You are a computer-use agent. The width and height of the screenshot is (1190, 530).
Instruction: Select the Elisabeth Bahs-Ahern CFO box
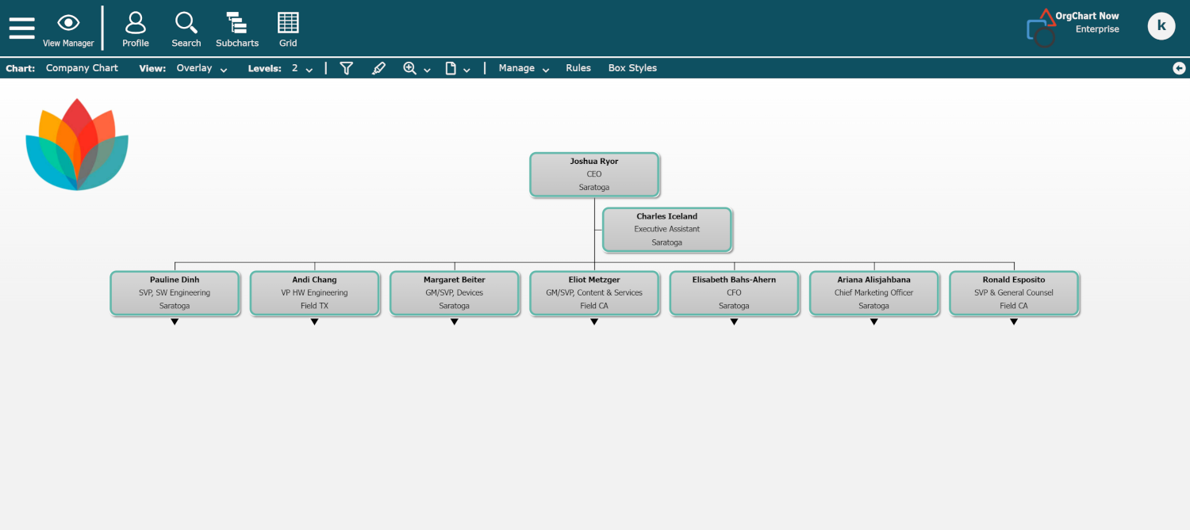(734, 293)
